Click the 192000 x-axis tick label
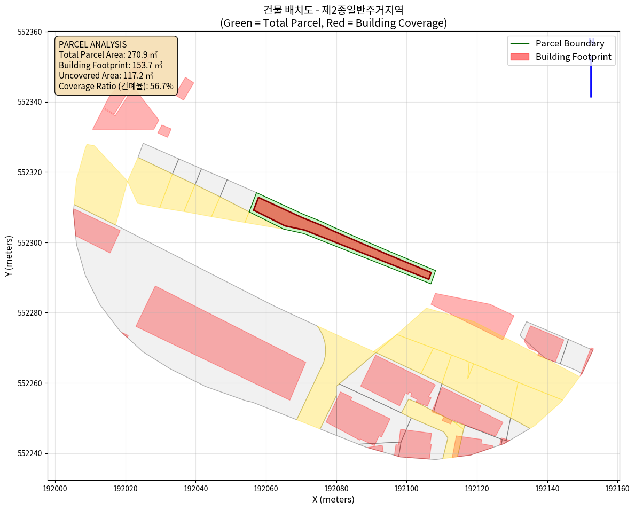 pyautogui.click(x=55, y=488)
